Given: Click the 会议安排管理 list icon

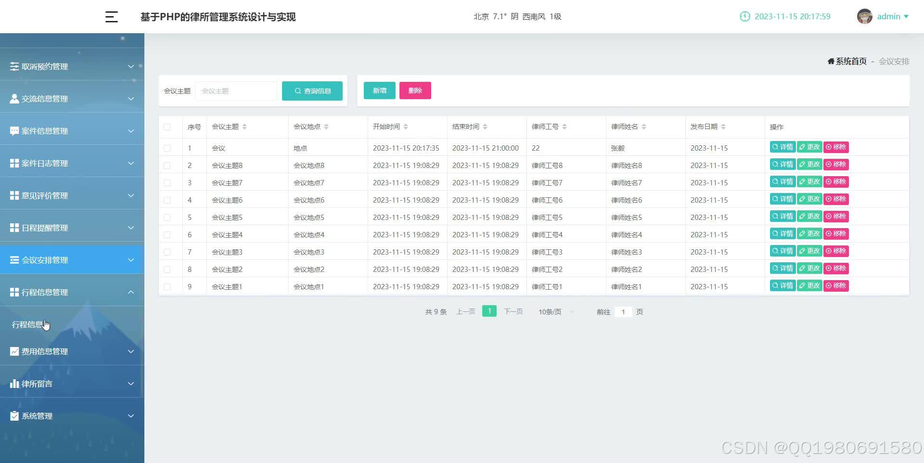Looking at the screenshot, I should (x=14, y=260).
